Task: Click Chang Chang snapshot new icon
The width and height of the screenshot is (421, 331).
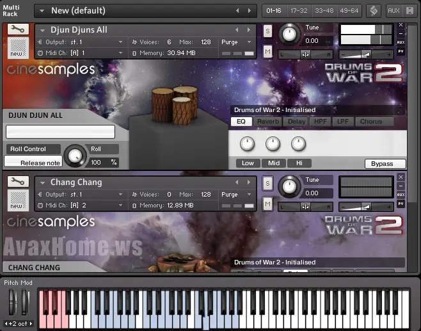Action: tap(18, 200)
